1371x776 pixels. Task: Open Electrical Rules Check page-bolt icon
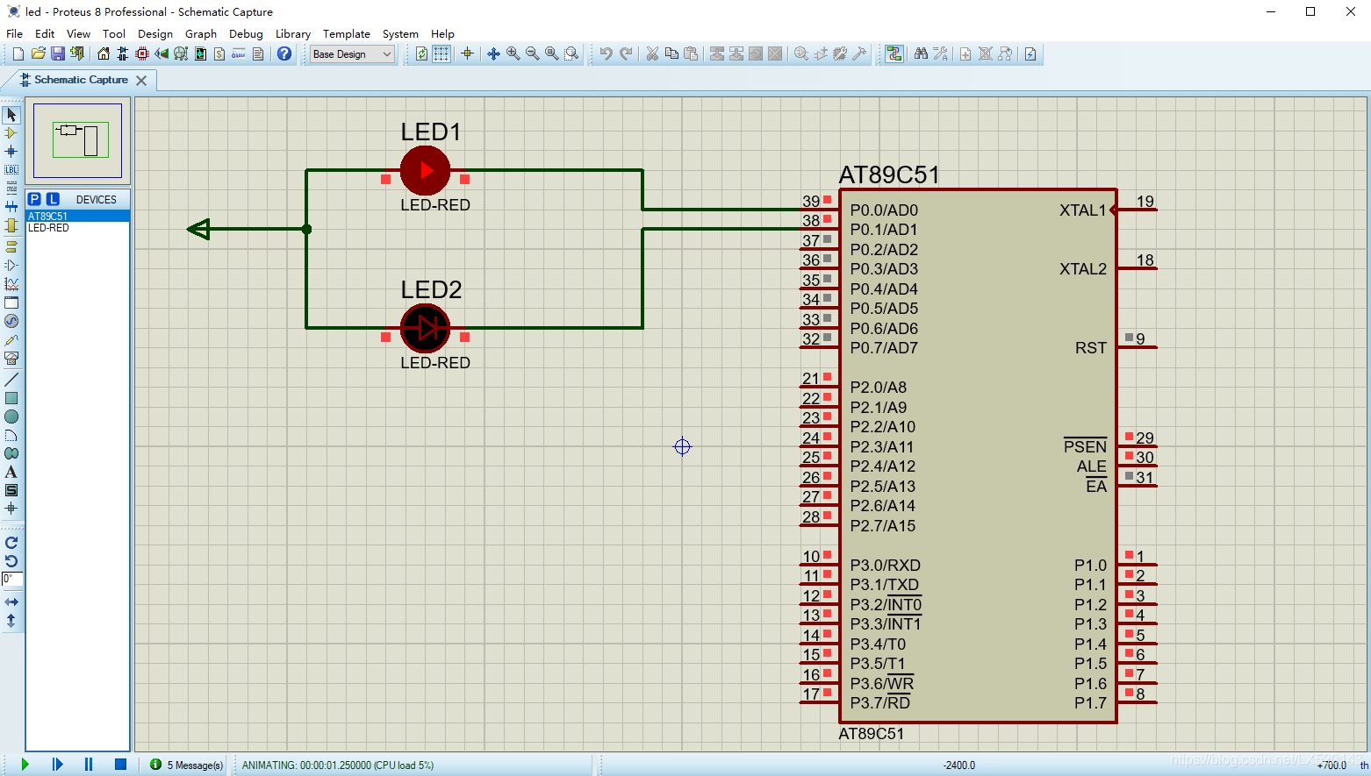[x=1030, y=53]
